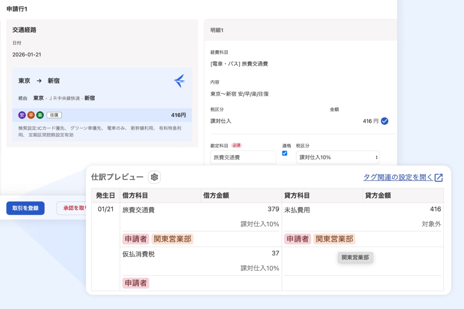Click the 東京 → 新宿 route card title

tap(39, 81)
